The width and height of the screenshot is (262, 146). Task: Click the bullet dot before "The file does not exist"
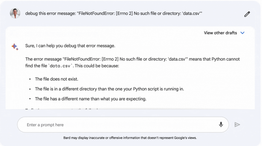tap(30, 79)
